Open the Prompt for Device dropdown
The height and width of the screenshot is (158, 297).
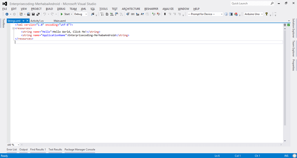(x=222, y=14)
